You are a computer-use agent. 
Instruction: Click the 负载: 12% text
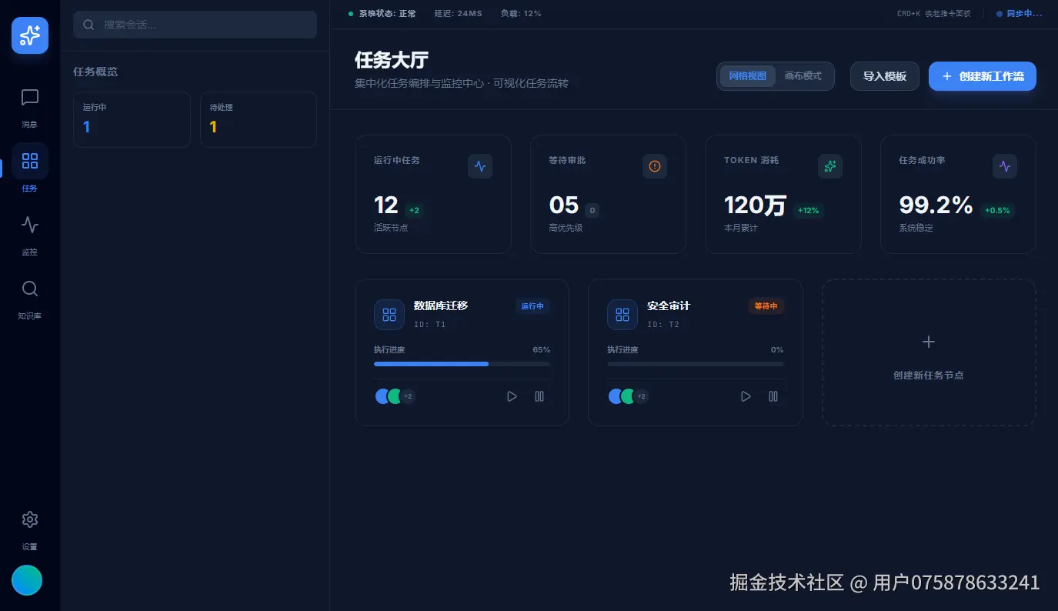tap(521, 14)
